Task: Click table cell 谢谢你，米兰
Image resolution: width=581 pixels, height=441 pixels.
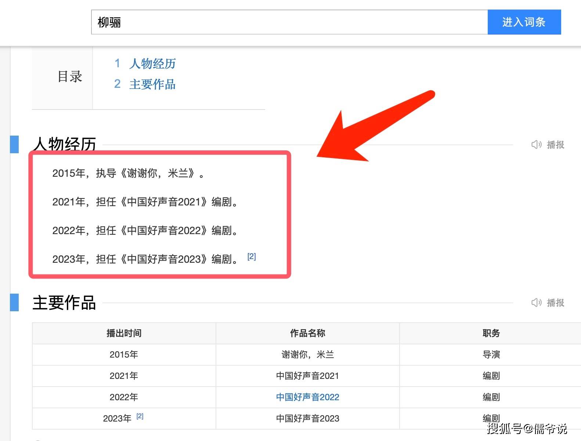Action: click(308, 355)
